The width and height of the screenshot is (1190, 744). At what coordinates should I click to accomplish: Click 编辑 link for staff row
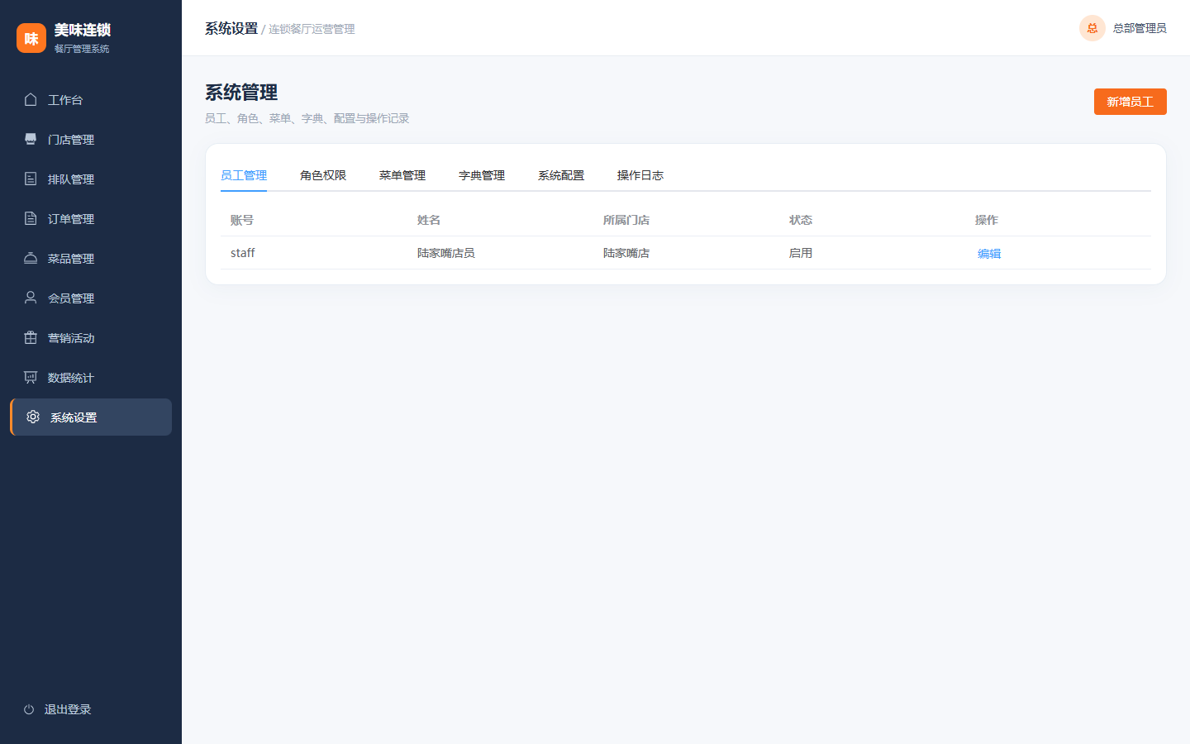tap(989, 254)
